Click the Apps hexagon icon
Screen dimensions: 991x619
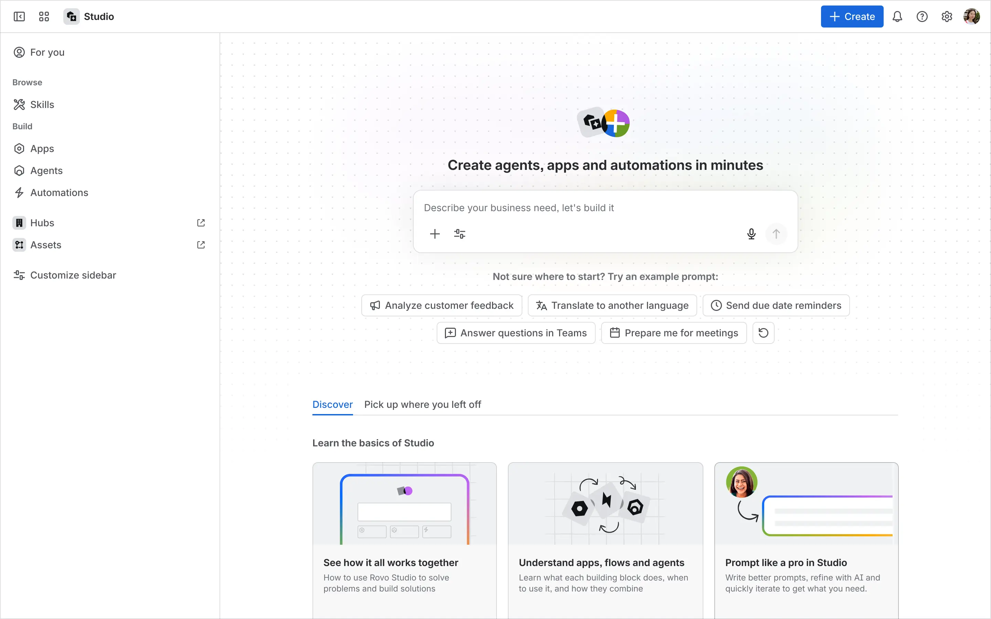19,149
